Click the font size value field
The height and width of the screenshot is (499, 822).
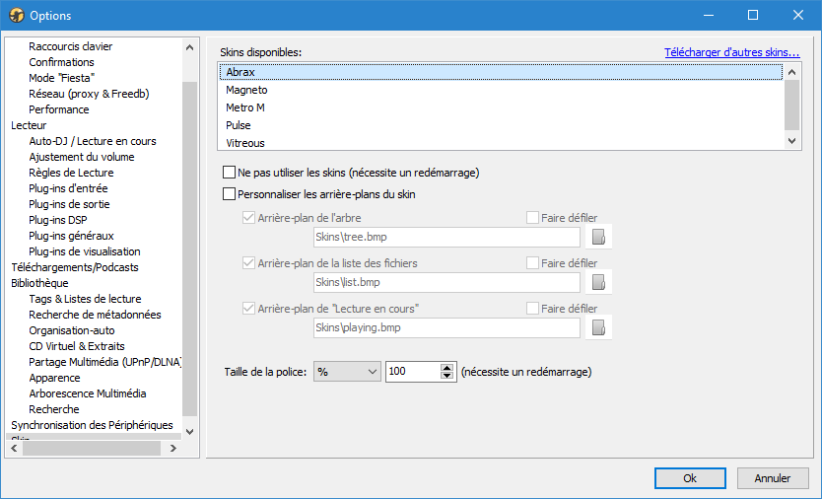click(x=411, y=372)
